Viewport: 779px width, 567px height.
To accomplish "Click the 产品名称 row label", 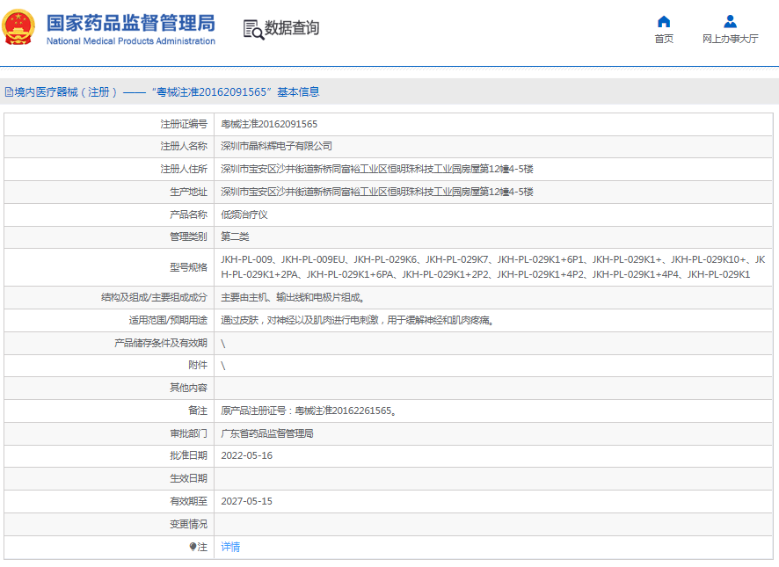I will pos(188,214).
